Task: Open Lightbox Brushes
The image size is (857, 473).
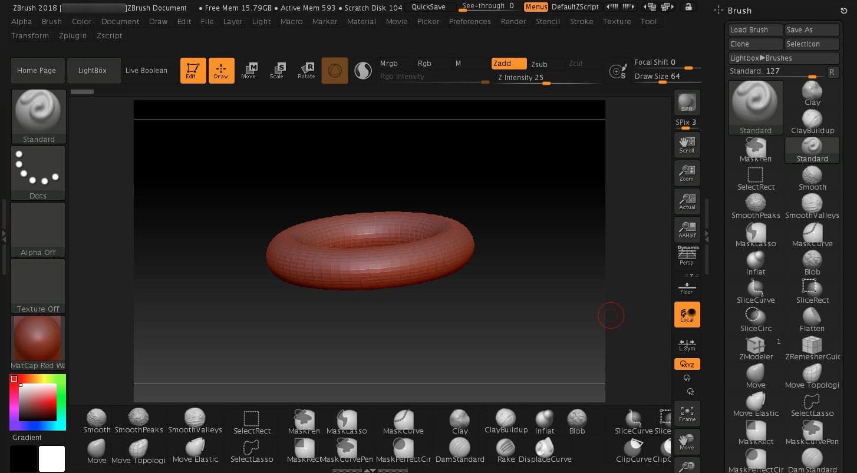Action: pyautogui.click(x=783, y=58)
